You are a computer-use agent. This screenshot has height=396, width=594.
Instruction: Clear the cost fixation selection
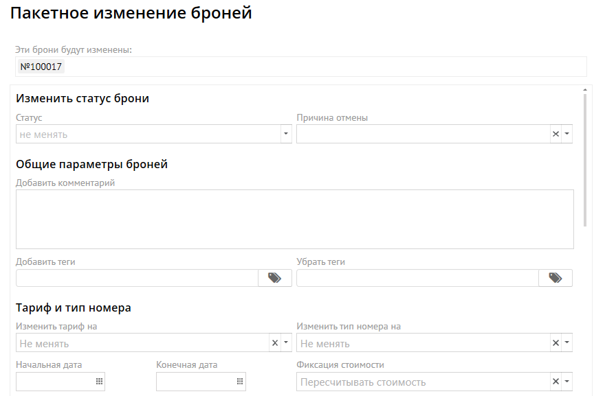click(555, 382)
